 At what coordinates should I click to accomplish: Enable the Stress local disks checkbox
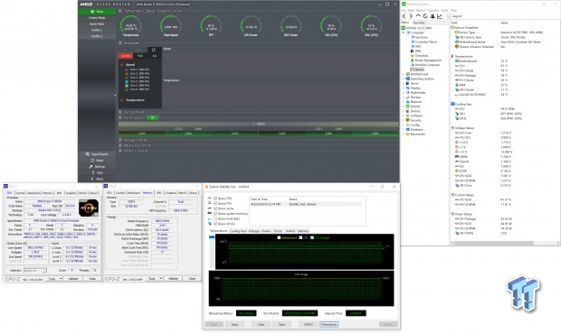click(215, 218)
